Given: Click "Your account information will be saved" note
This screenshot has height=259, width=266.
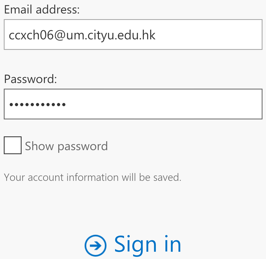Looking at the screenshot, I should pos(92,177).
